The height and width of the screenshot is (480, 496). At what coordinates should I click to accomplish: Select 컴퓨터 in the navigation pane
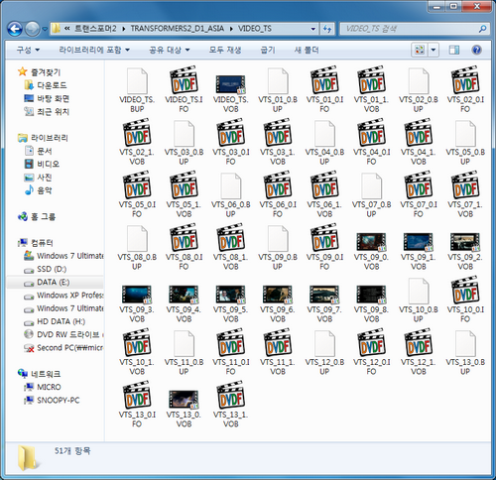point(42,243)
